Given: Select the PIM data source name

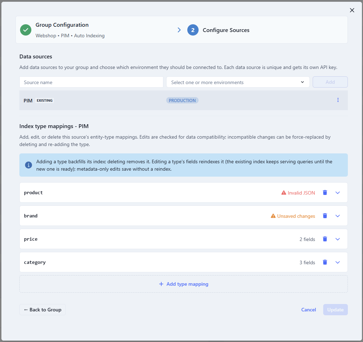Looking at the screenshot, I should click(x=28, y=101).
